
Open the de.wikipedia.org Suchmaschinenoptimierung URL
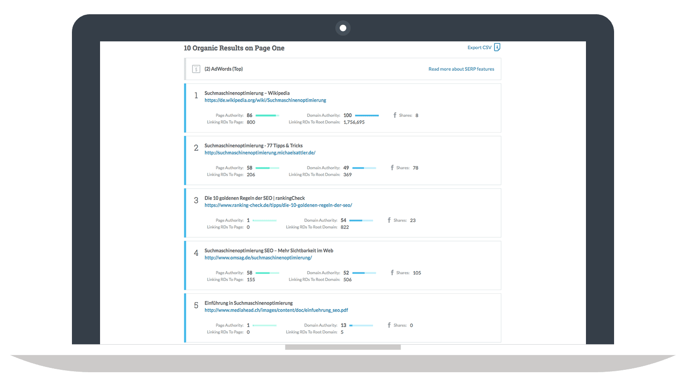[x=265, y=100]
